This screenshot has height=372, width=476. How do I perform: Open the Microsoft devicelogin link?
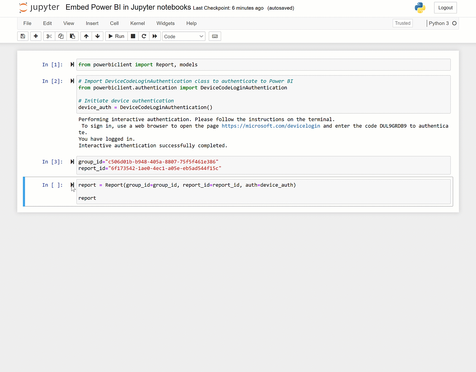(271, 126)
